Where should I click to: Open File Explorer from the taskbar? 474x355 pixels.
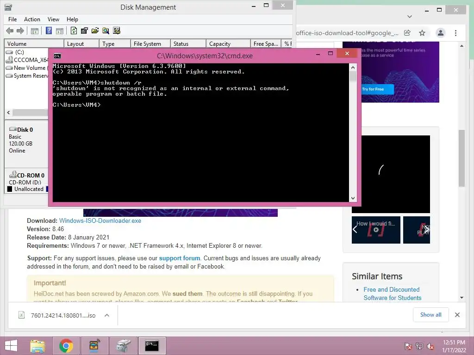point(37,346)
